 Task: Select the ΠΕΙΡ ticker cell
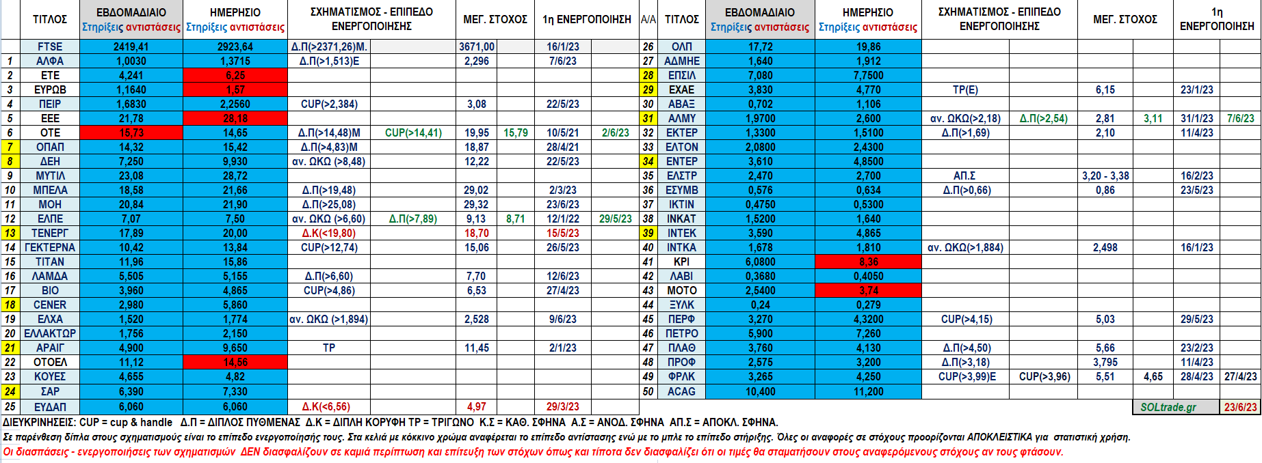point(50,104)
